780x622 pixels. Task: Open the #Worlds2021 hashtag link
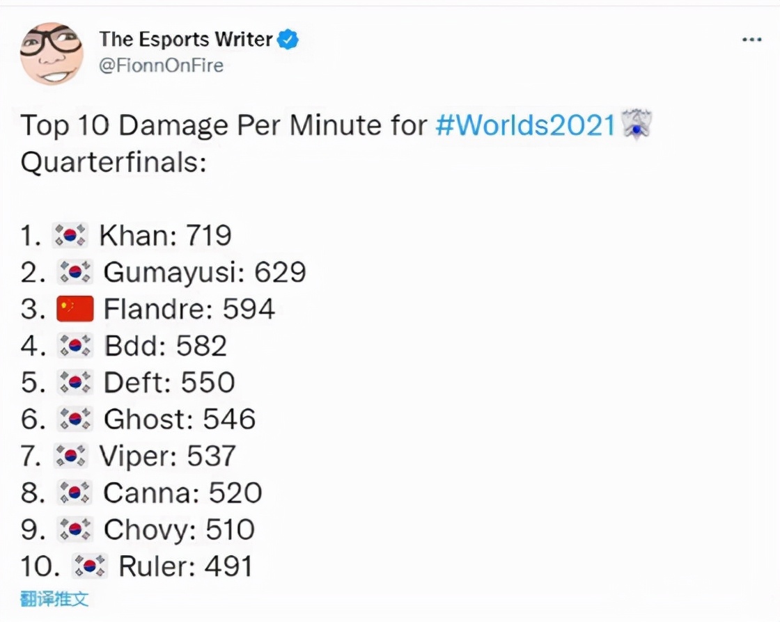pos(526,126)
